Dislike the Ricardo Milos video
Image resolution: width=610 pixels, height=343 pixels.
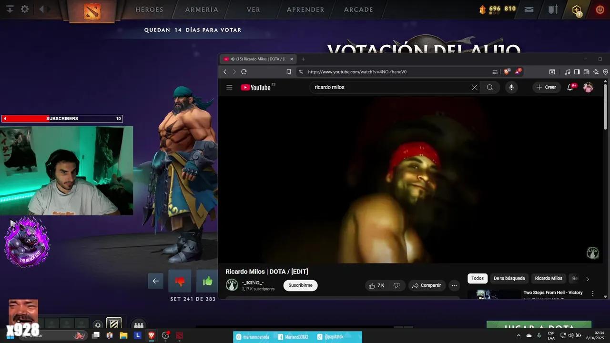[396, 285]
